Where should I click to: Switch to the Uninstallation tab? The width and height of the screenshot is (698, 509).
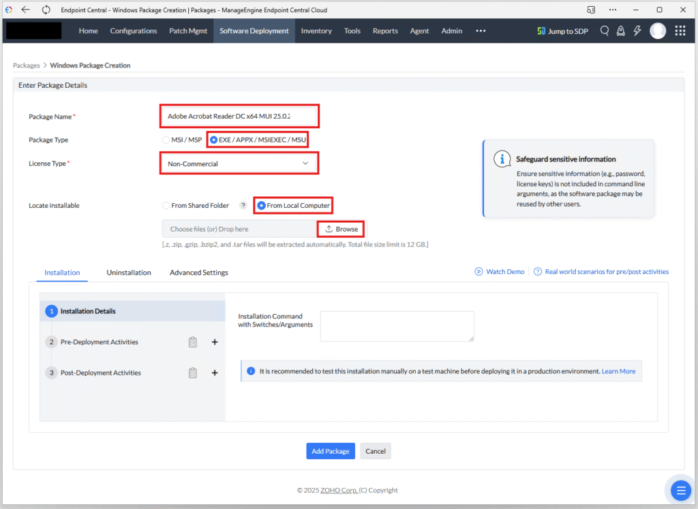coord(128,273)
